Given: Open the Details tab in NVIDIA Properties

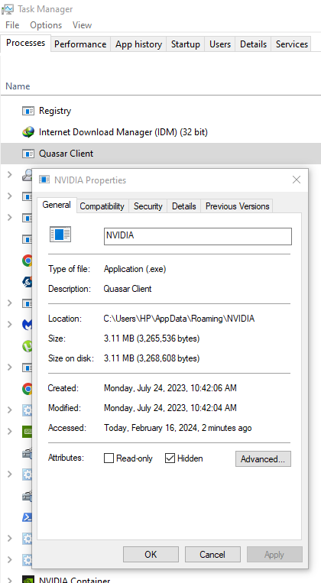Looking at the screenshot, I should coord(183,206).
